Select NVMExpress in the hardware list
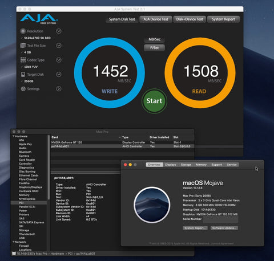 (x=27, y=199)
